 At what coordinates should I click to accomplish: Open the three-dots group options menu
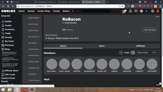tap(157, 16)
